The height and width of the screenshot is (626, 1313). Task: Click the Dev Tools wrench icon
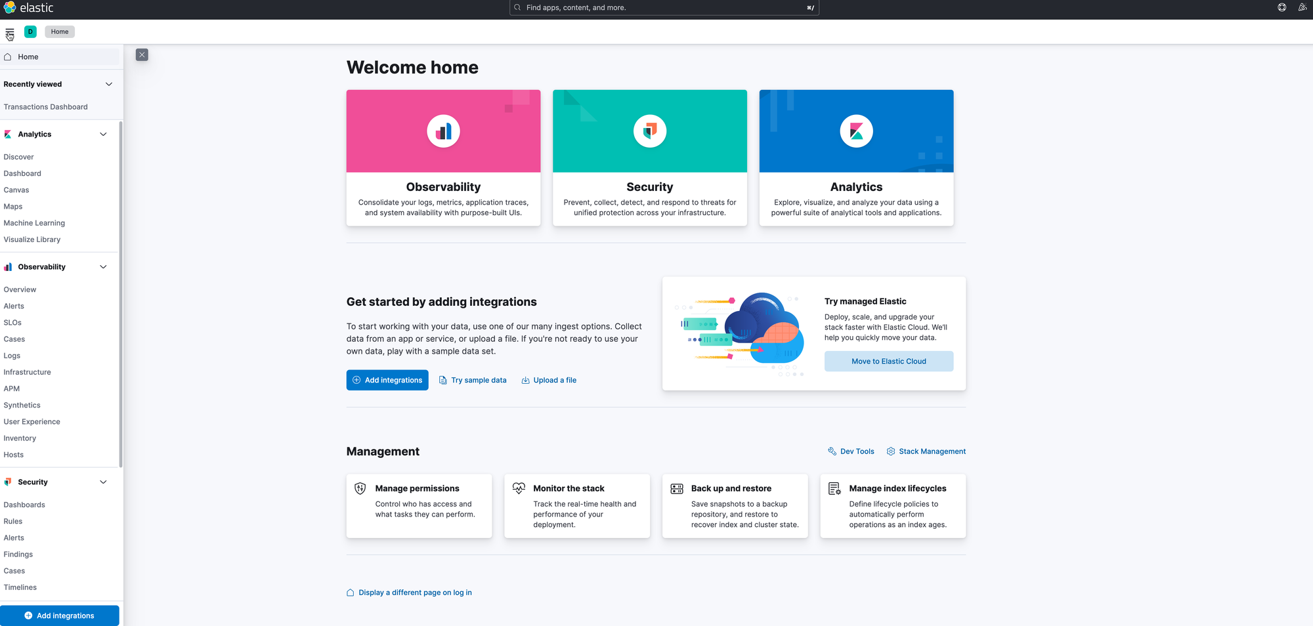click(x=832, y=451)
